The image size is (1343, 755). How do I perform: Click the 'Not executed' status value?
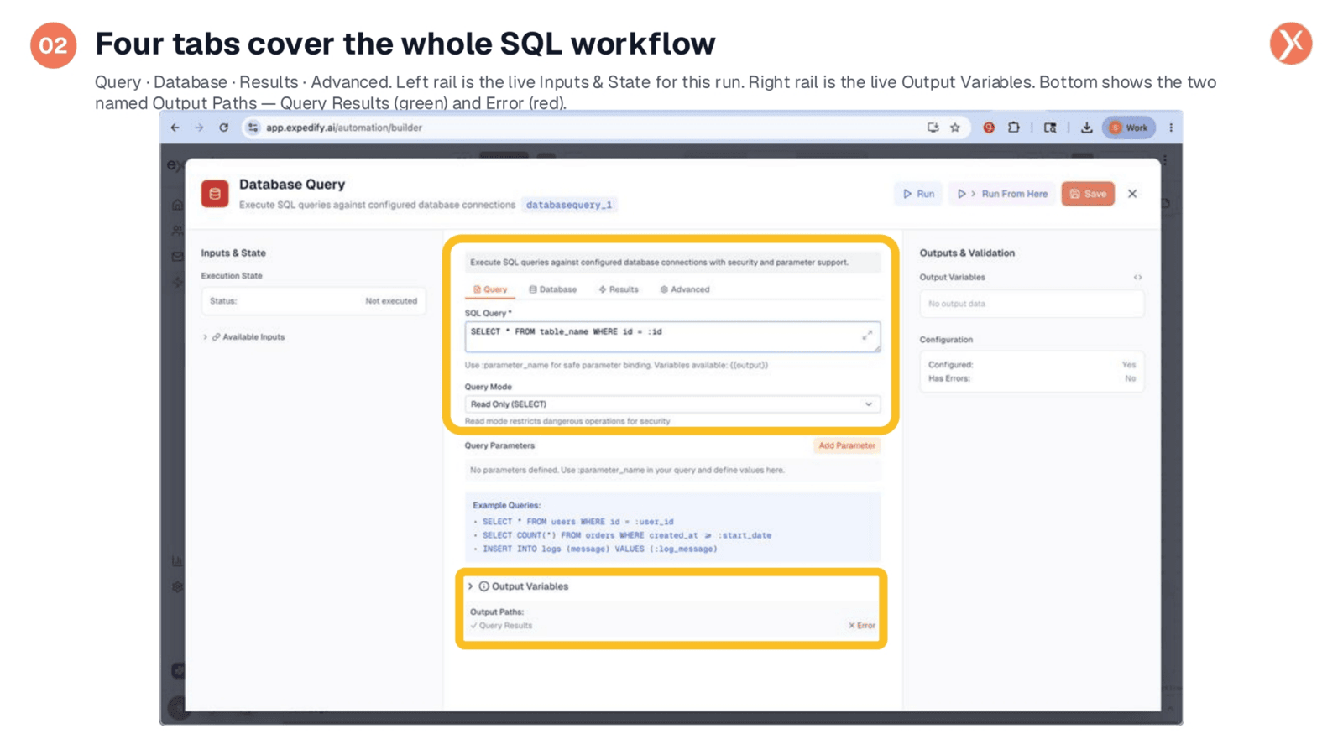pyautogui.click(x=391, y=301)
